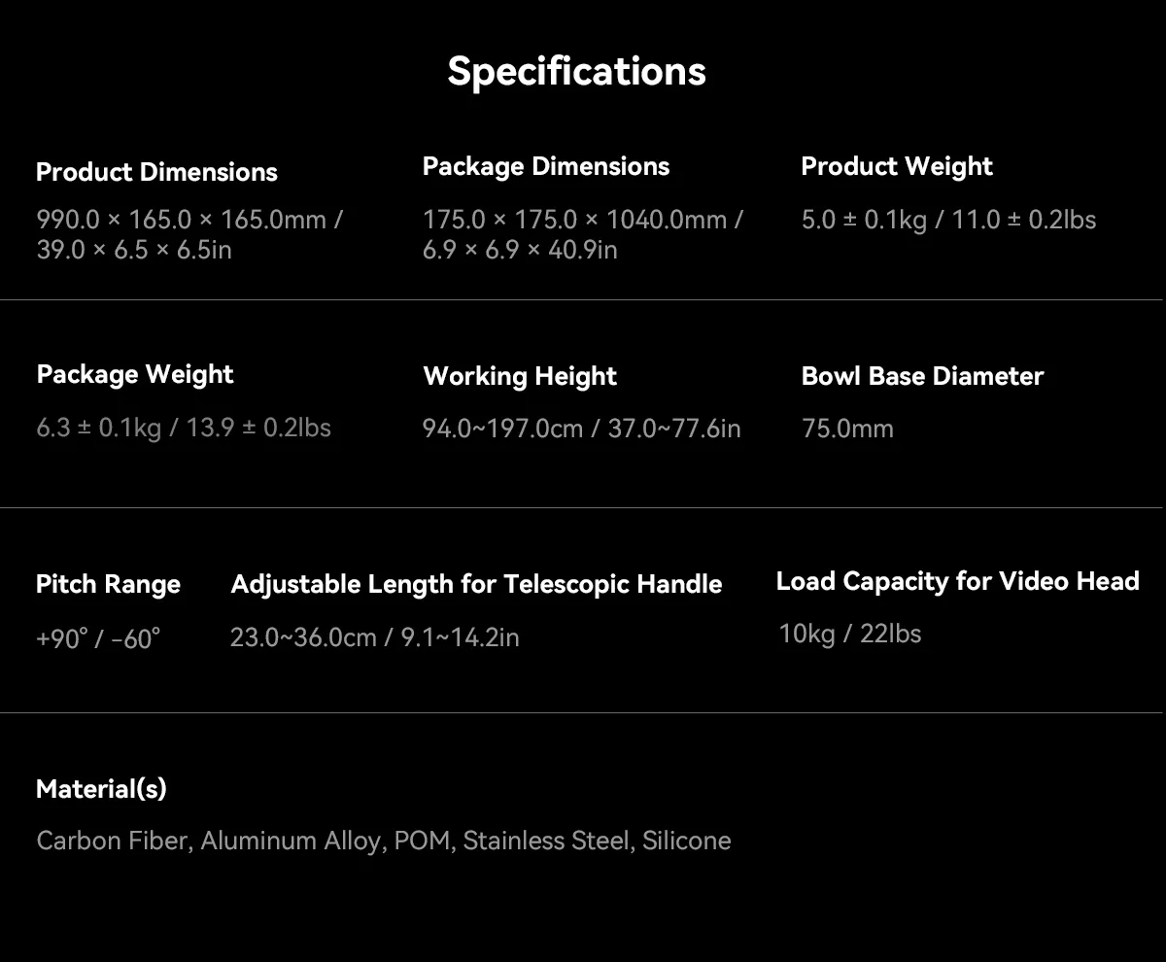Click the Load Capacity for Video Head label
The height and width of the screenshot is (962, 1166).
[x=957, y=581]
